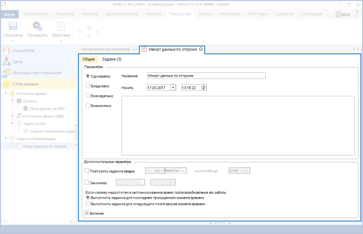Open the Действия document icon
This screenshot has width=363, height=234.
point(61,27)
